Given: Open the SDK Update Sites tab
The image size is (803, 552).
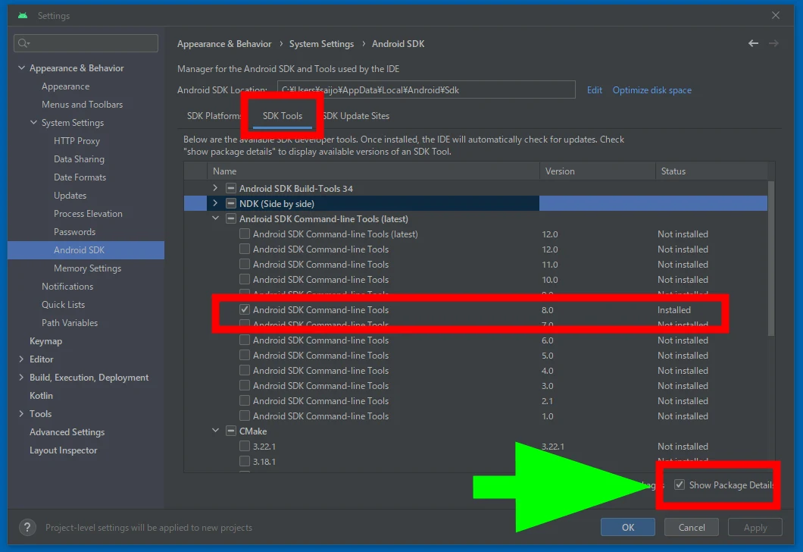Looking at the screenshot, I should pyautogui.click(x=358, y=116).
